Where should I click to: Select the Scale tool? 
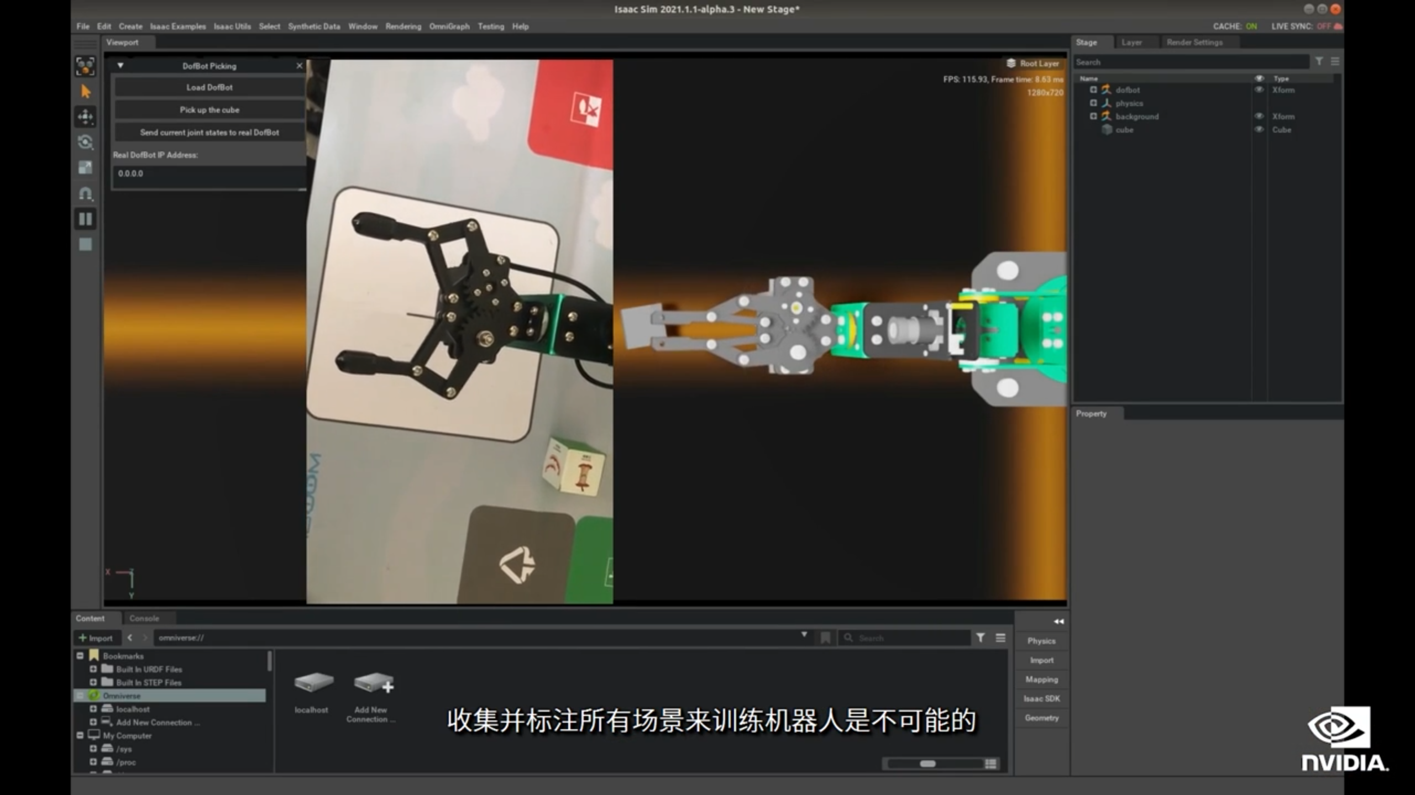pyautogui.click(x=85, y=167)
